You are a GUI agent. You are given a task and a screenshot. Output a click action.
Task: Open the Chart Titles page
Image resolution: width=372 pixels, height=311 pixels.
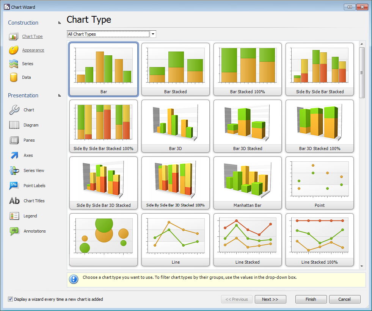[34, 201]
